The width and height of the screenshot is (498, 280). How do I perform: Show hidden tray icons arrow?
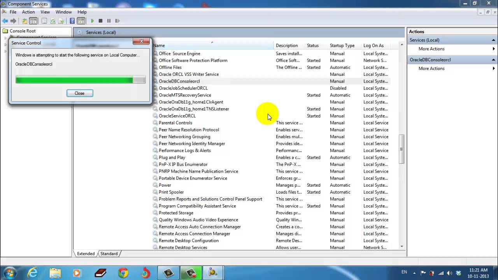tap(414, 273)
